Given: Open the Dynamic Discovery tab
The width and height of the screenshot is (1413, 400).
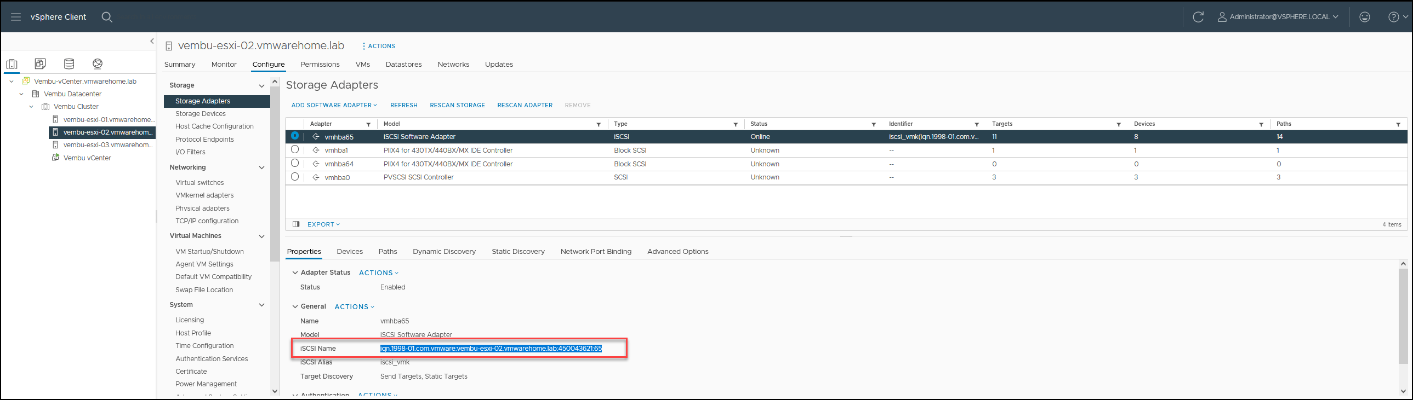Looking at the screenshot, I should coord(445,252).
